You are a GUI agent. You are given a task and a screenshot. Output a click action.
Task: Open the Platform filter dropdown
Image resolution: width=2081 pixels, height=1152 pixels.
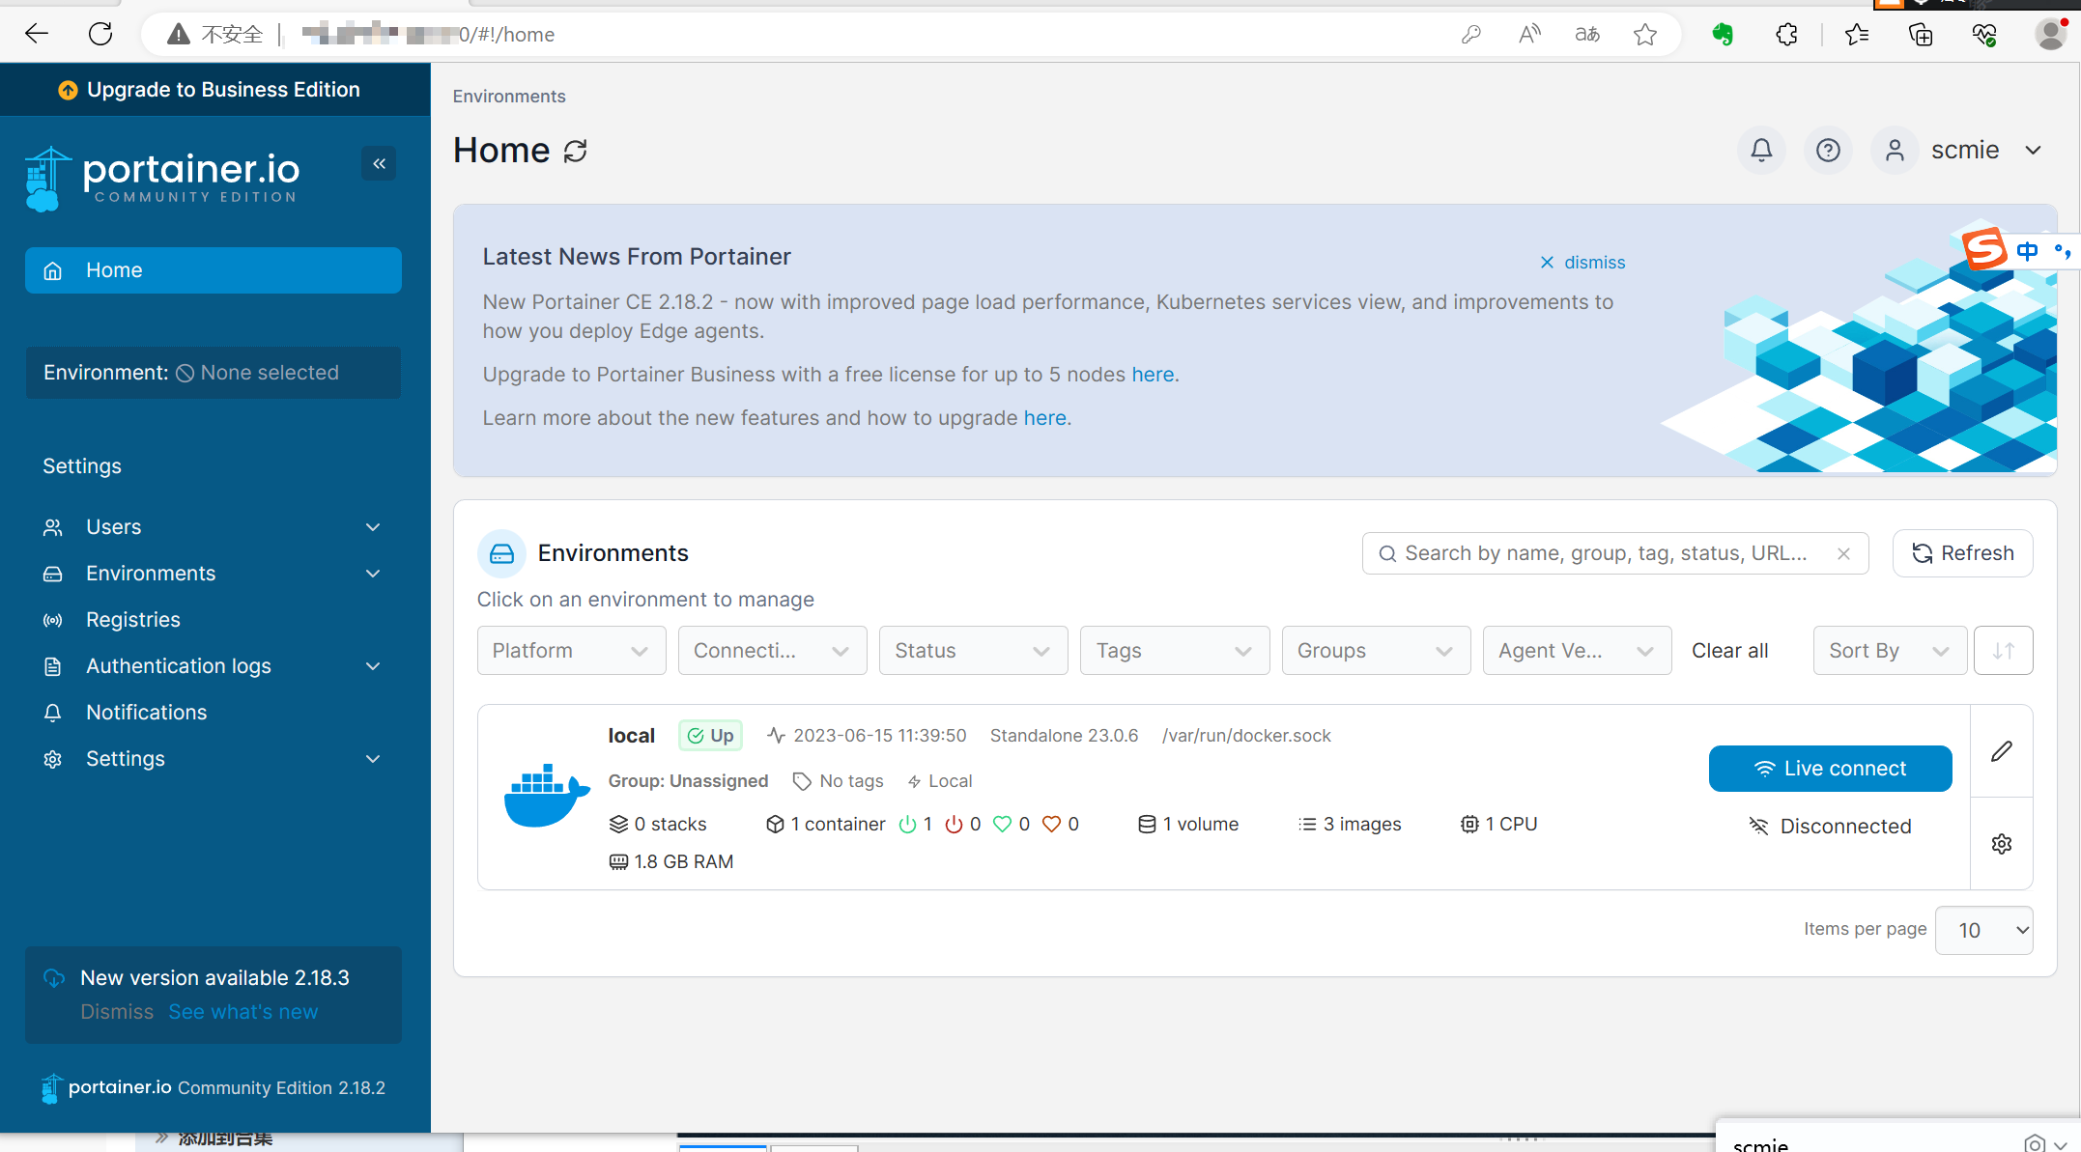coord(571,651)
